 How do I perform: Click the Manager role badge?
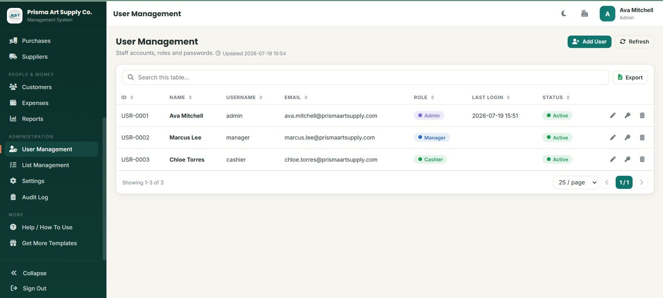click(432, 137)
